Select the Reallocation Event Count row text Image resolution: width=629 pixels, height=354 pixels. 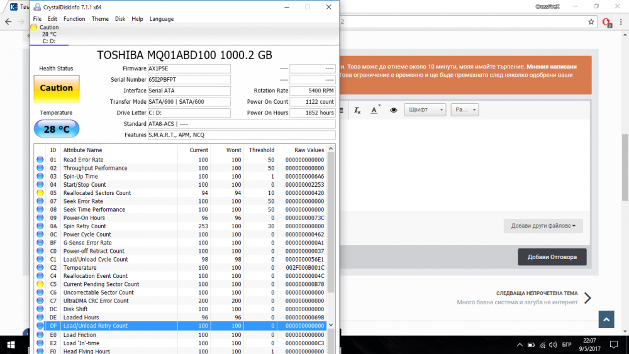click(96, 276)
